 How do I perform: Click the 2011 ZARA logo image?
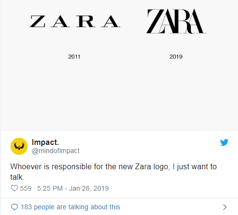pyautogui.click(x=75, y=21)
